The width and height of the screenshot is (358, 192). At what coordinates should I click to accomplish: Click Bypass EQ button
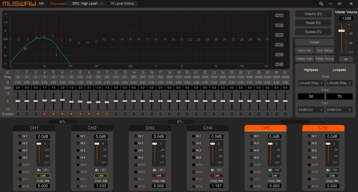(x=313, y=32)
